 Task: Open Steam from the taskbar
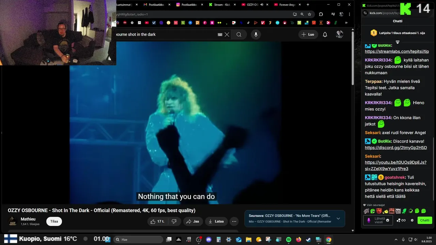pyautogui.click(x=308, y=240)
